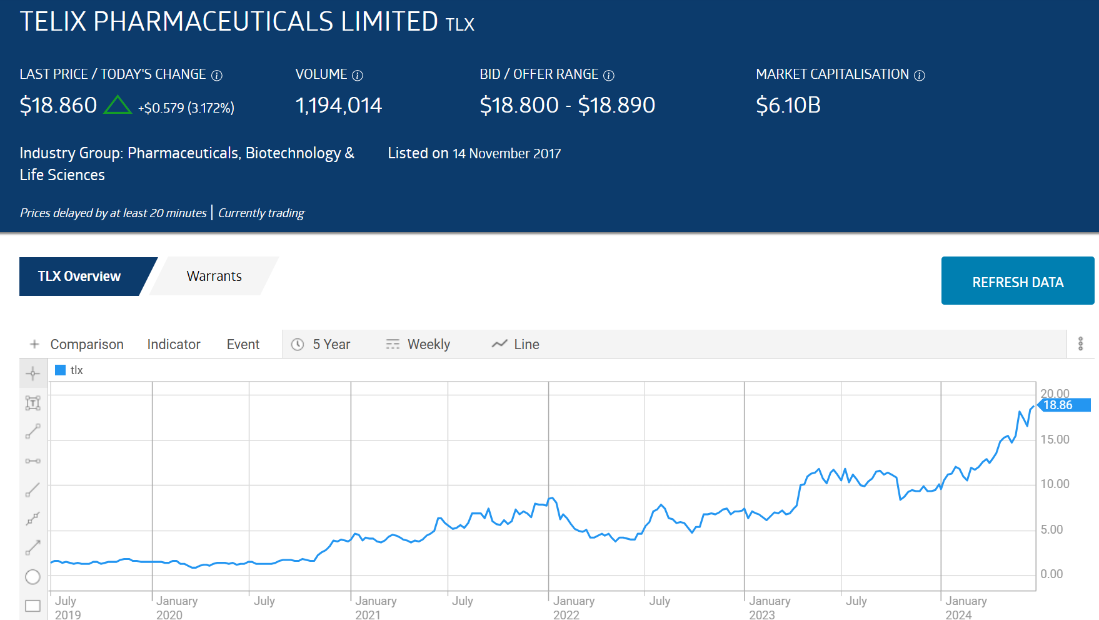Click the January 2024 axis label
1099x620 pixels.
pos(966,607)
